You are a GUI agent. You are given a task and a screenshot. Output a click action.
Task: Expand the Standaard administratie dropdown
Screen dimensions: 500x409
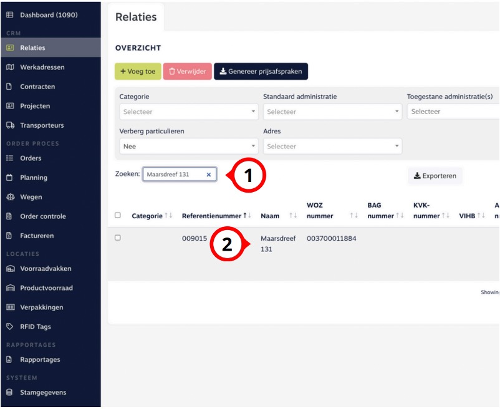332,112
